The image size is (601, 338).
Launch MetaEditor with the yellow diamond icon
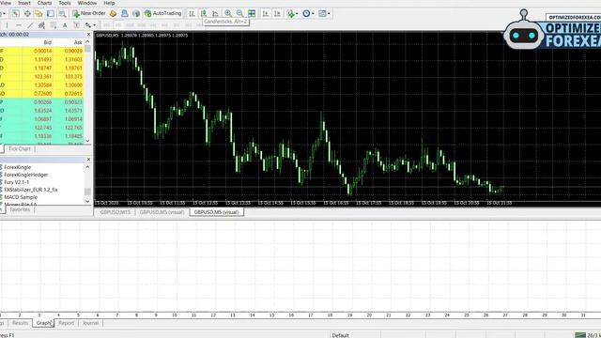tap(113, 13)
